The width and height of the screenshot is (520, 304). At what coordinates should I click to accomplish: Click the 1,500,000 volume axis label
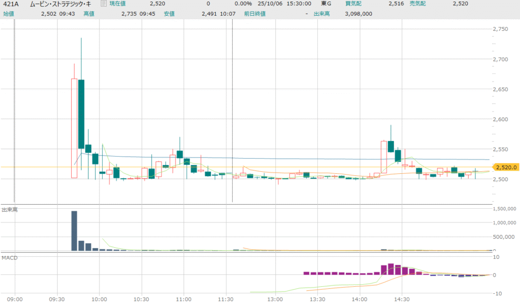click(505, 208)
